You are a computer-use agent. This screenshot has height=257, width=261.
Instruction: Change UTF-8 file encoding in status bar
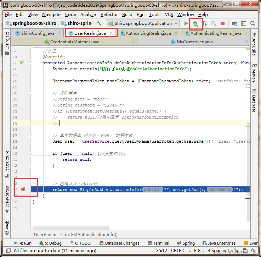click(x=196, y=251)
